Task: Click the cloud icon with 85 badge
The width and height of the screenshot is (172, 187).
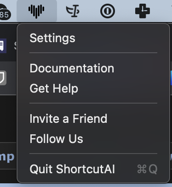Action: (4, 11)
